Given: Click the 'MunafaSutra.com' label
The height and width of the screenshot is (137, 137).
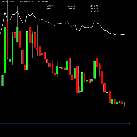Looking at the screenshot, I should click(27, 2).
